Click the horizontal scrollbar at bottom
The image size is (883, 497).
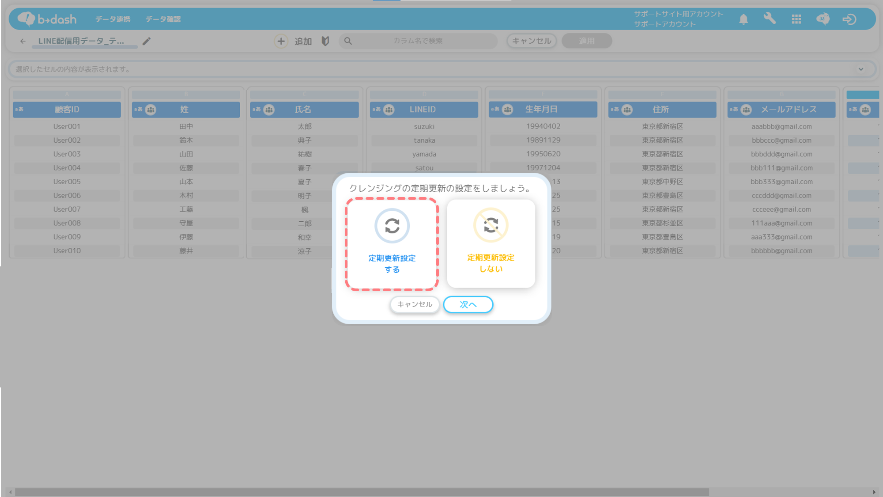(362, 492)
